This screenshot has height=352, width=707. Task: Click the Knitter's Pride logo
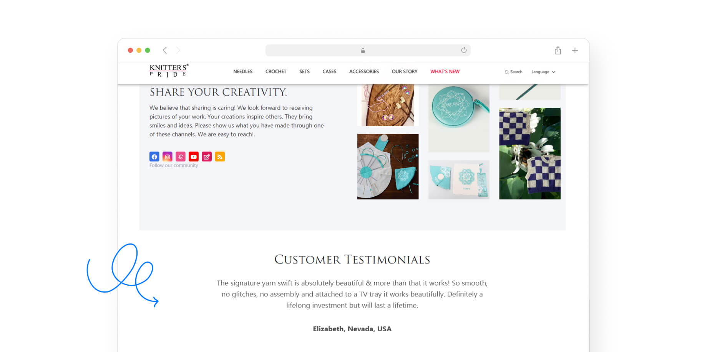[169, 71]
